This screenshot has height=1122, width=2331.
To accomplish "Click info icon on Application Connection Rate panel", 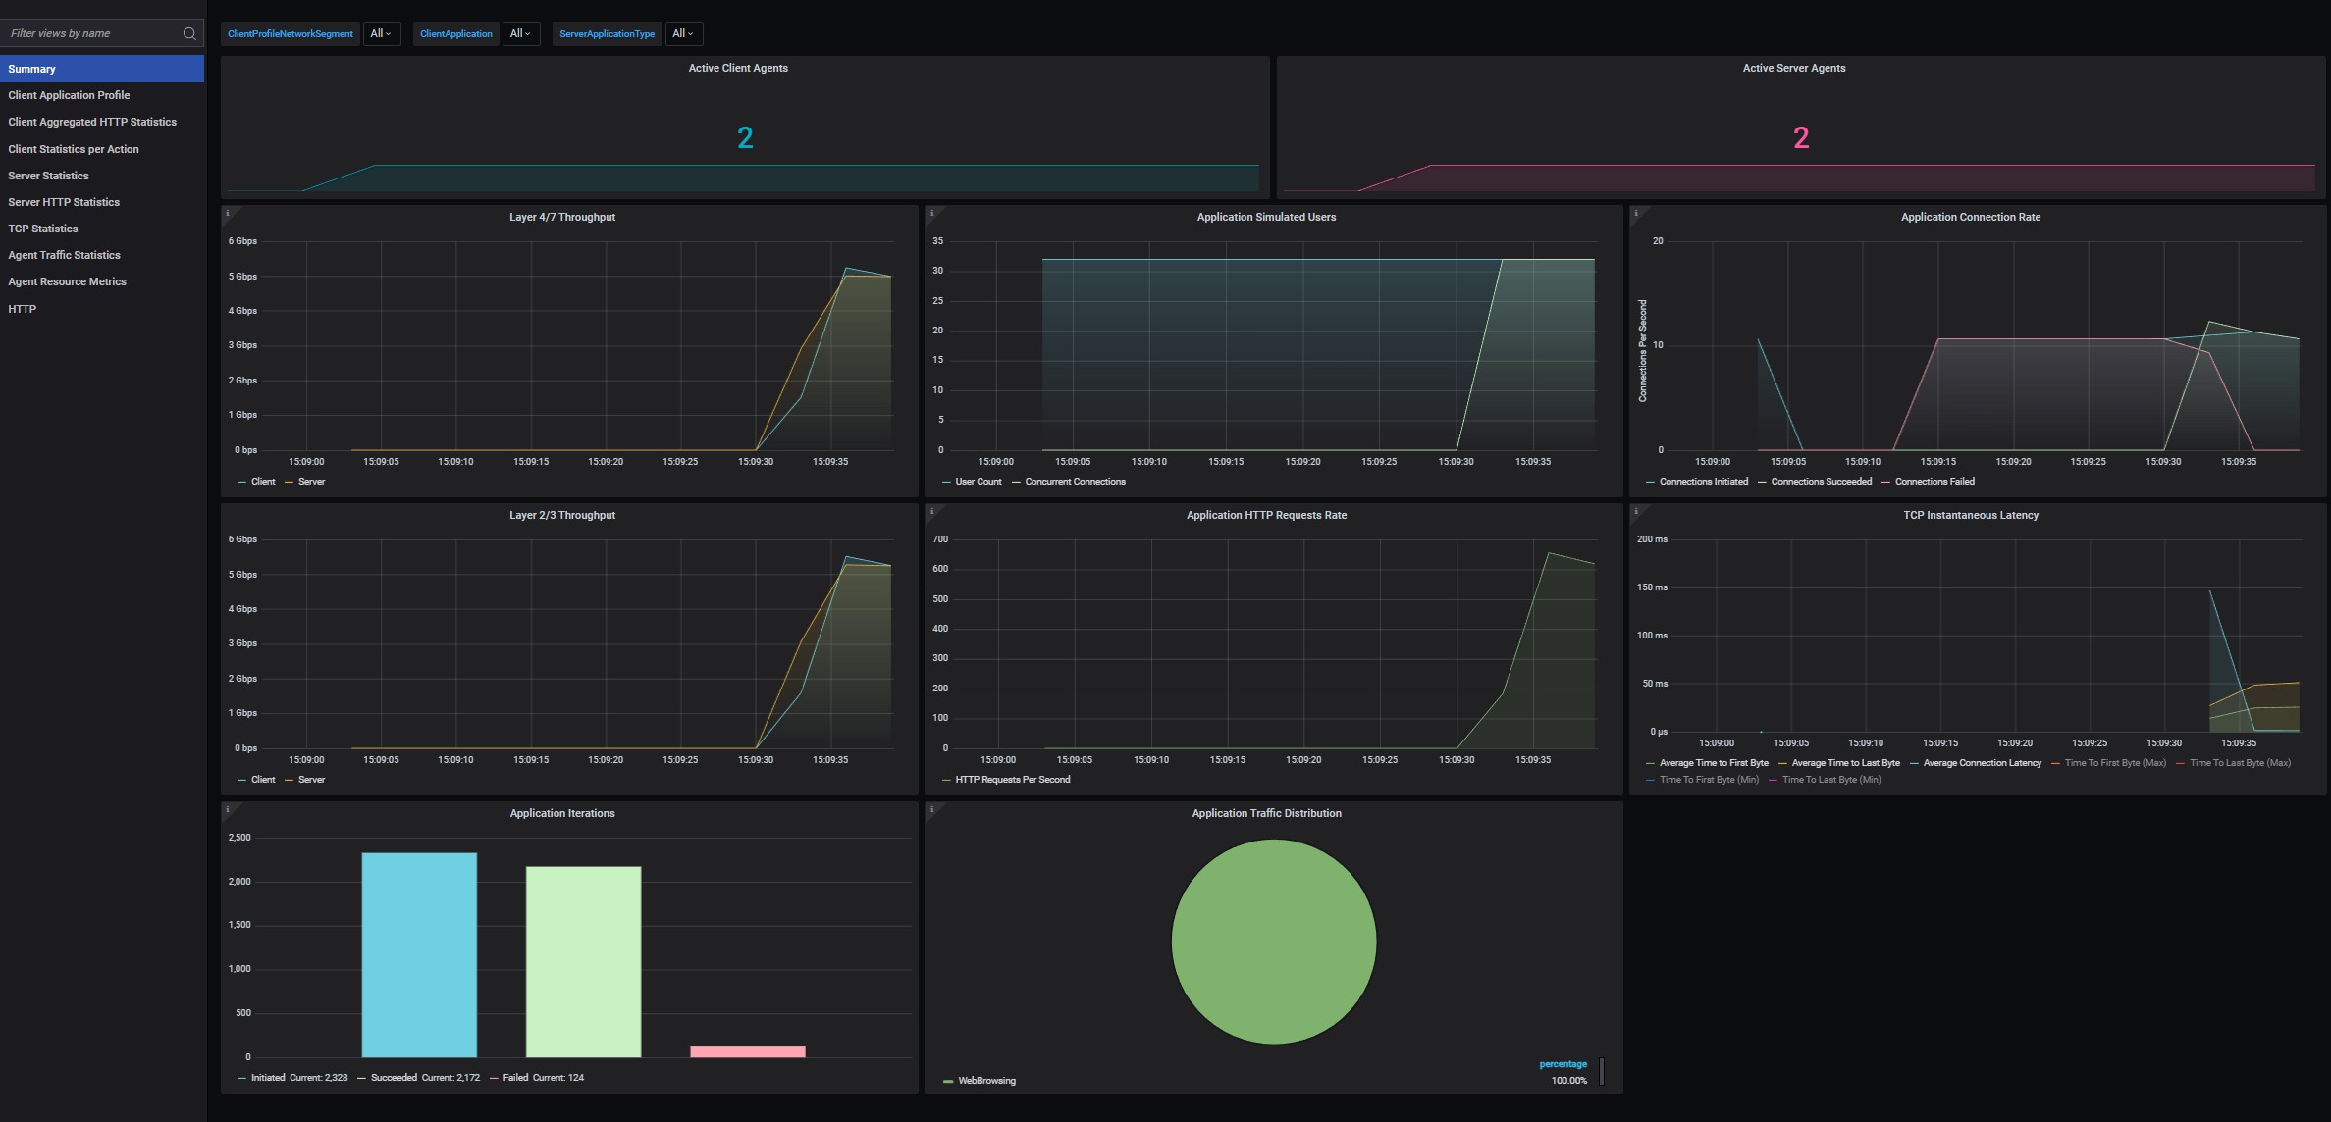I will click(x=1636, y=213).
